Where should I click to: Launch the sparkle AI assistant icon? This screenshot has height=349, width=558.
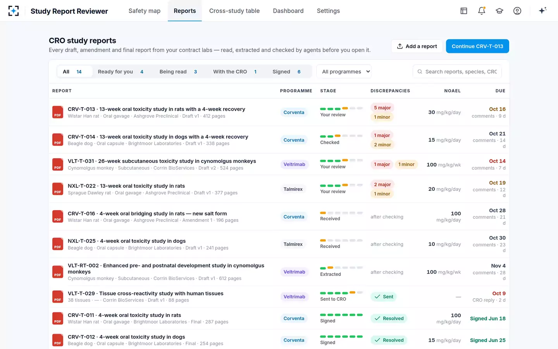point(542,10)
